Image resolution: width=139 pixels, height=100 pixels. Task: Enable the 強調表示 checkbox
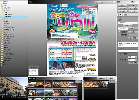119,32
